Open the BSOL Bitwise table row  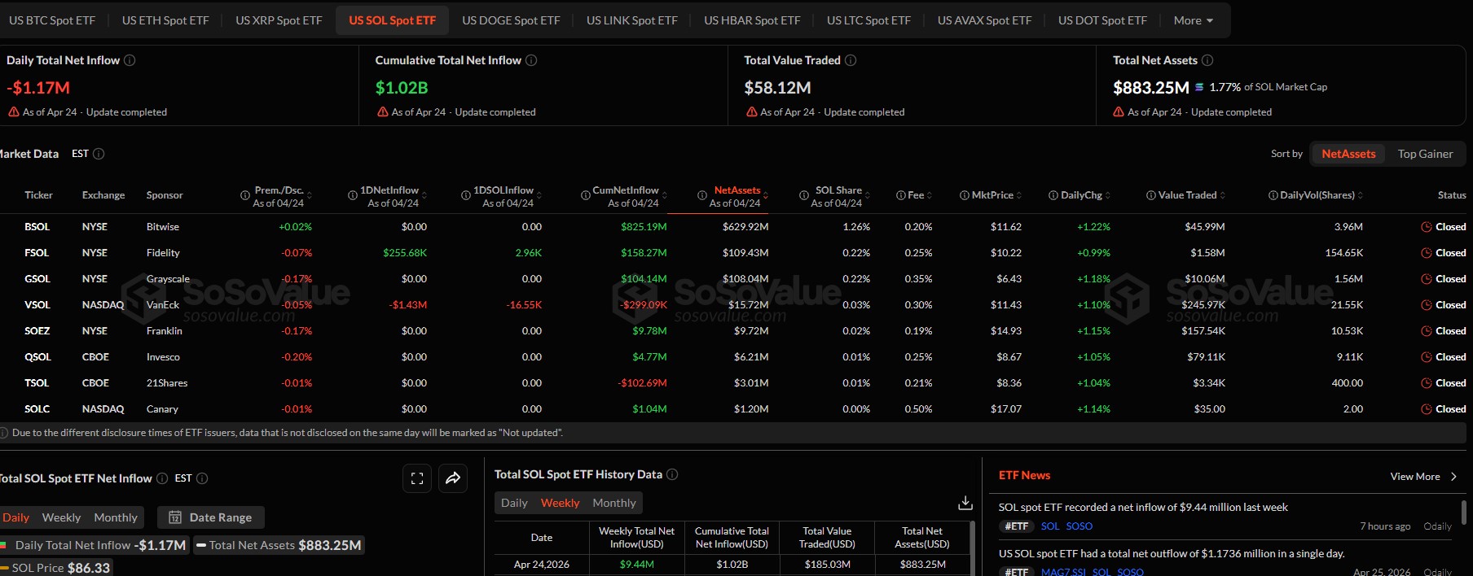162,227
